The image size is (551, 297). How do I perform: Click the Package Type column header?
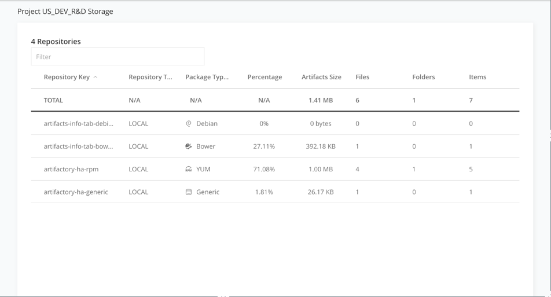click(x=207, y=77)
